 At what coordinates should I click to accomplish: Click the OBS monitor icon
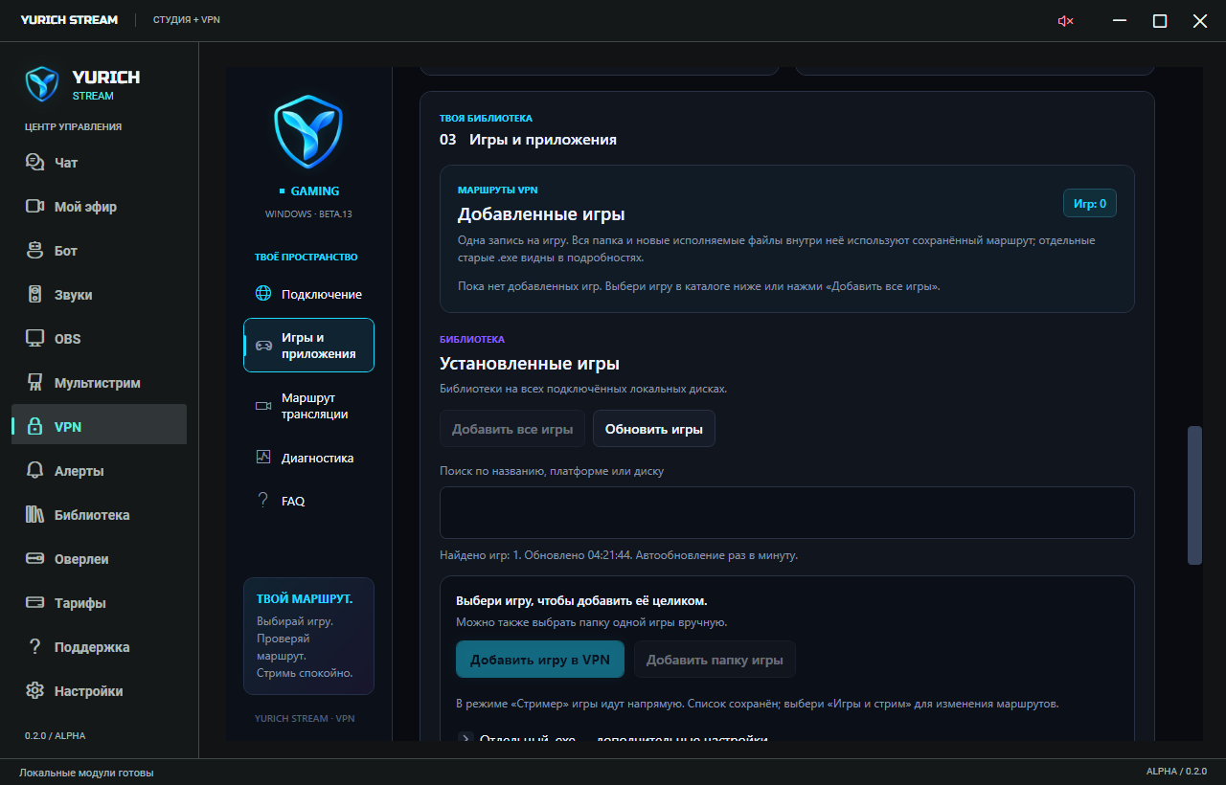point(35,339)
